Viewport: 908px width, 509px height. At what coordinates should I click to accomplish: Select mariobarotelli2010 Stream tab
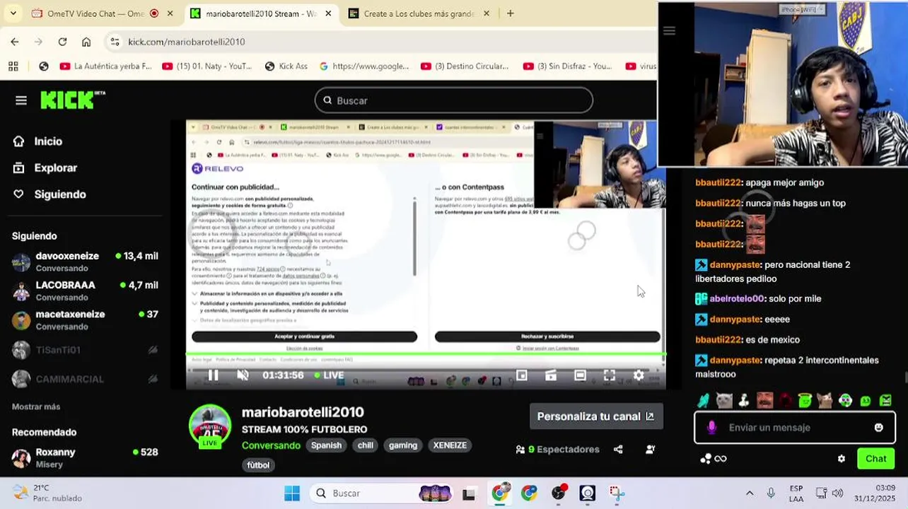click(260, 13)
